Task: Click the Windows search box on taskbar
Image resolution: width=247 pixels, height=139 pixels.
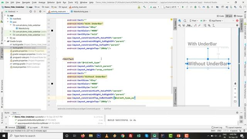Action: pyautogui.click(x=36, y=136)
